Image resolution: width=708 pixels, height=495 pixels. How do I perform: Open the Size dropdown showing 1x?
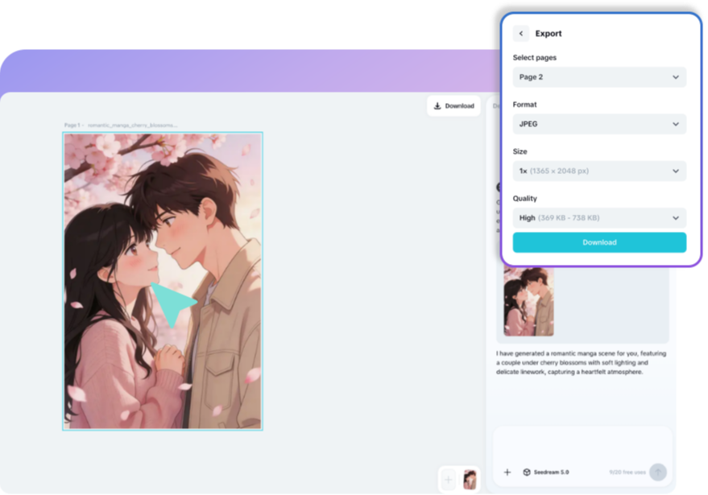pos(599,171)
